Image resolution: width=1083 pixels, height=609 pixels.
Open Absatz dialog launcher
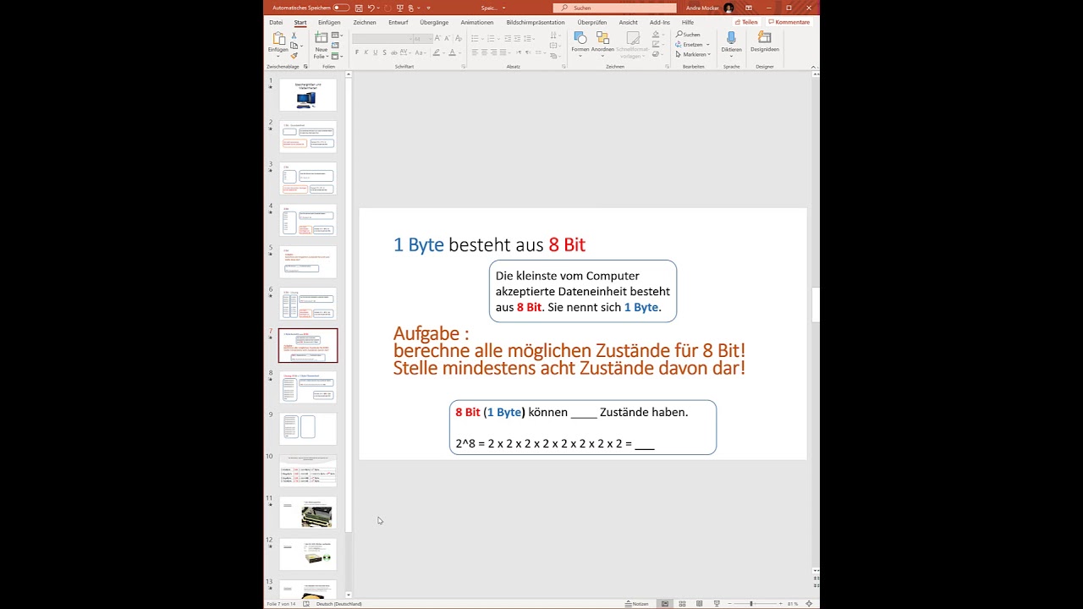[x=564, y=66]
